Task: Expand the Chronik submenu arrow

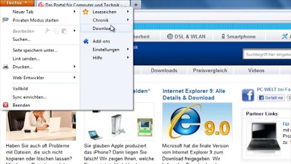Action: [128, 20]
